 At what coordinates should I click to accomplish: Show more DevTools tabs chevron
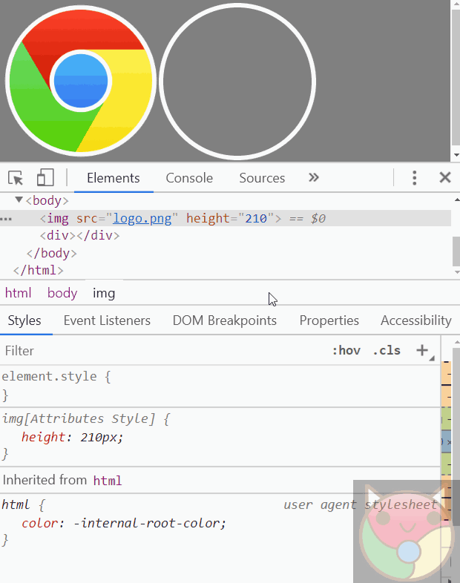(x=314, y=177)
